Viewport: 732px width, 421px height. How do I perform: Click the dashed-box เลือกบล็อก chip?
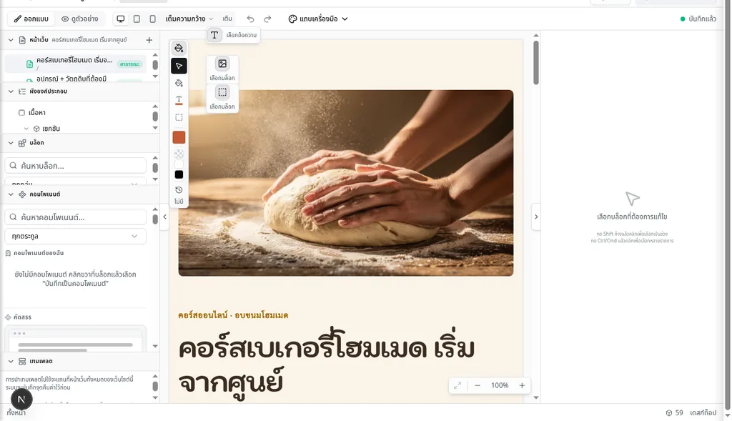coord(222,98)
